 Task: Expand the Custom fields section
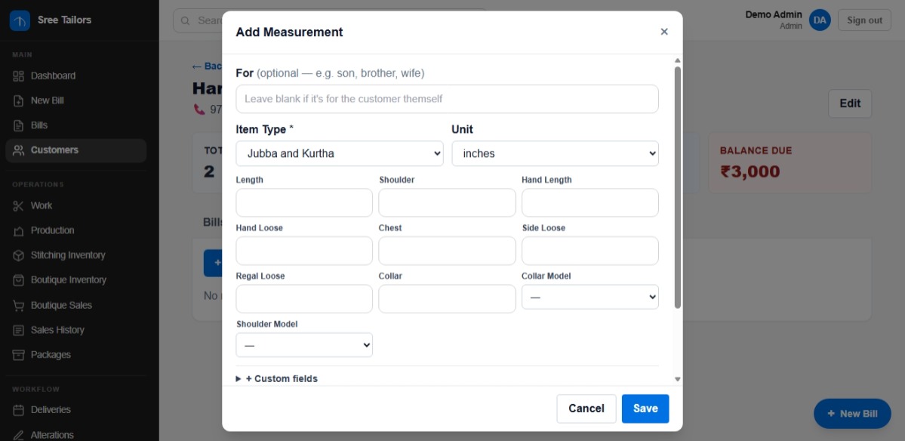[277, 378]
